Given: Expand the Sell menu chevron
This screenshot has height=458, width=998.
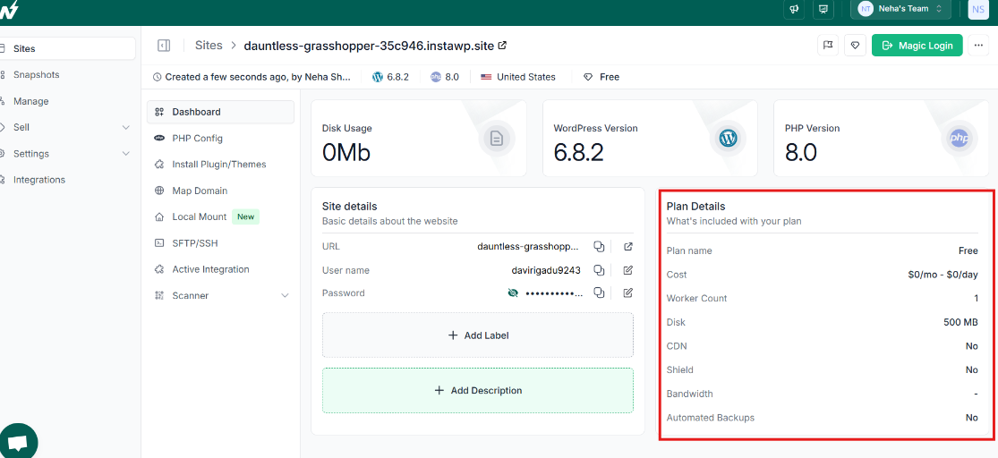Looking at the screenshot, I should tap(125, 127).
